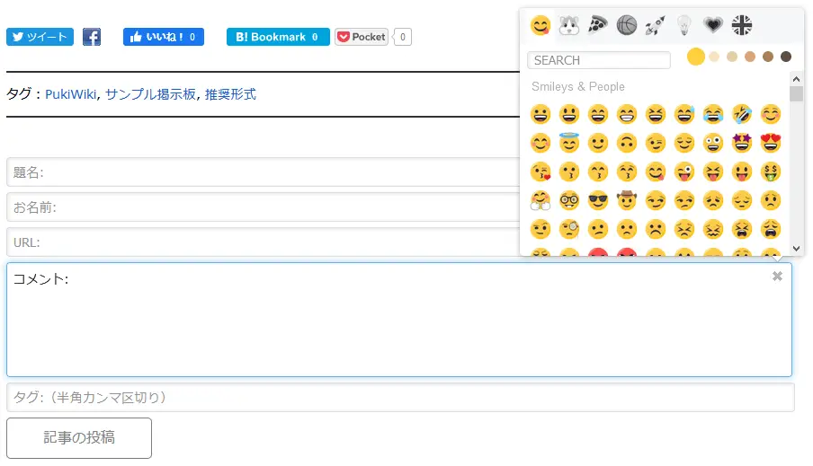This screenshot has width=813, height=466.
Task: Open the サンプル掲示板 tag link
Action: (150, 94)
